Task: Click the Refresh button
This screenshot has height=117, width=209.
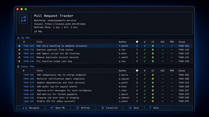Action: coord(83,108)
